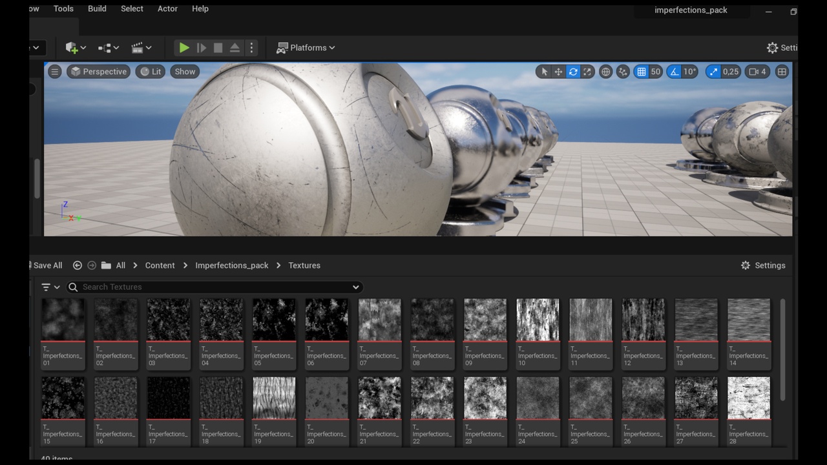The height and width of the screenshot is (465, 827).
Task: Open the Platforms dropdown
Action: [306, 48]
